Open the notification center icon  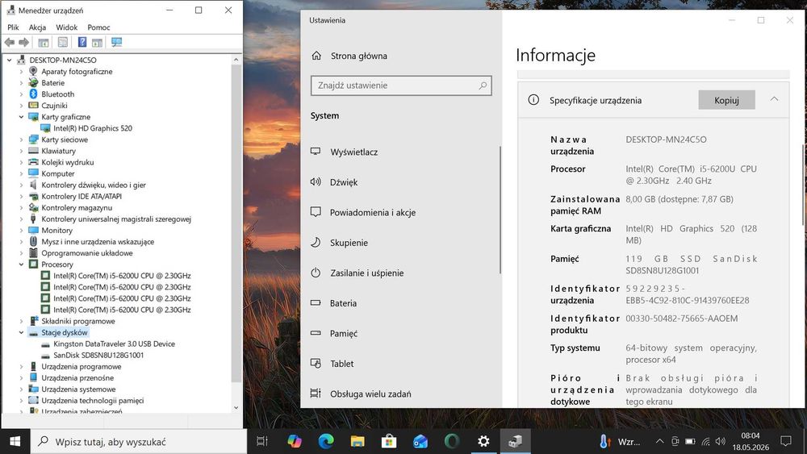[785, 441]
